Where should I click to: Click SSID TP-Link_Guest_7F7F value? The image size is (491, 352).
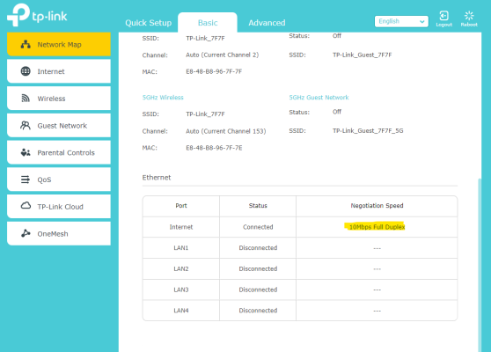(x=362, y=55)
